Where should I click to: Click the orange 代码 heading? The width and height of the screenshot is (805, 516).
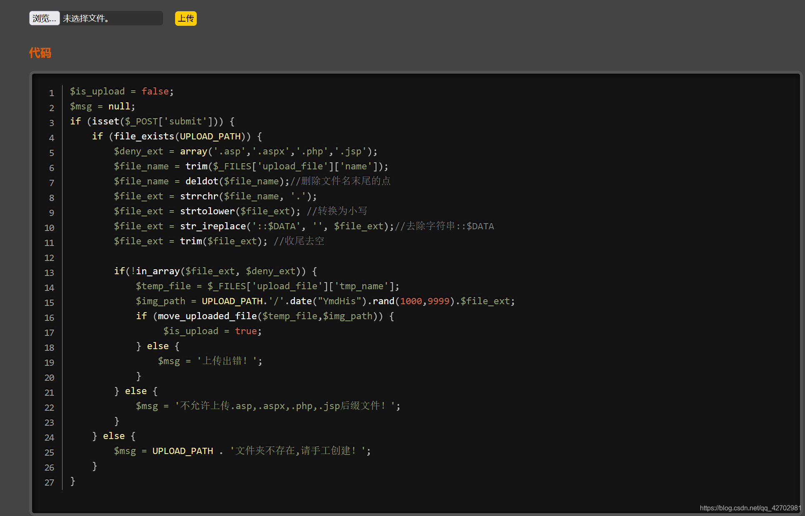40,53
